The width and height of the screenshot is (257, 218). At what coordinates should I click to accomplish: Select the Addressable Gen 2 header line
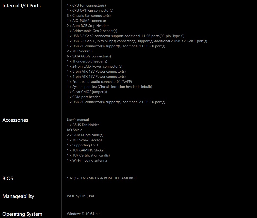92,31
